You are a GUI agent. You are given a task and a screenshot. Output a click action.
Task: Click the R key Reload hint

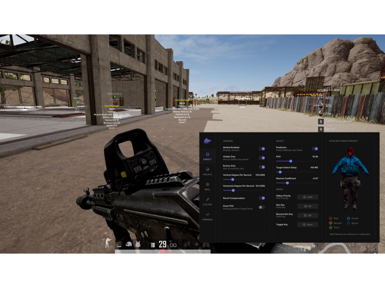327,129
